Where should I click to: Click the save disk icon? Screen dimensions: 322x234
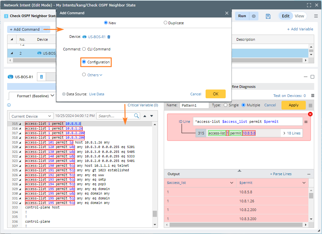tap(268, 16)
